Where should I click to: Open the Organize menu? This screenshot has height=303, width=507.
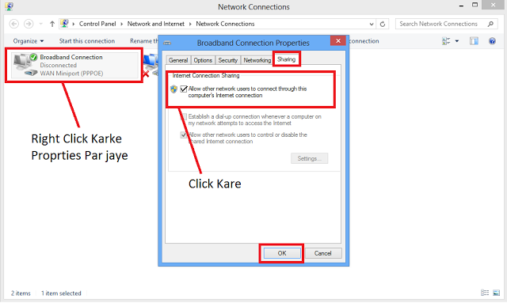(29, 41)
